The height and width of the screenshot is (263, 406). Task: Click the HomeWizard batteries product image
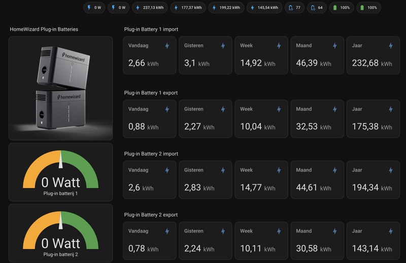pyautogui.click(x=60, y=88)
